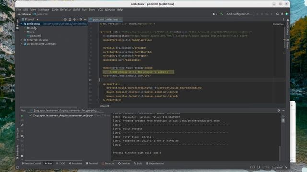Click green Rerun icon in Run panel
This screenshot has width=307, height=172.
coord(22,116)
